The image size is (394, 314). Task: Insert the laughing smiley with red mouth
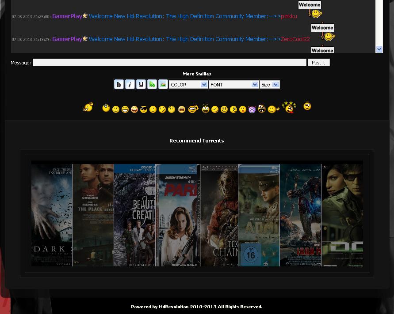pos(134,109)
